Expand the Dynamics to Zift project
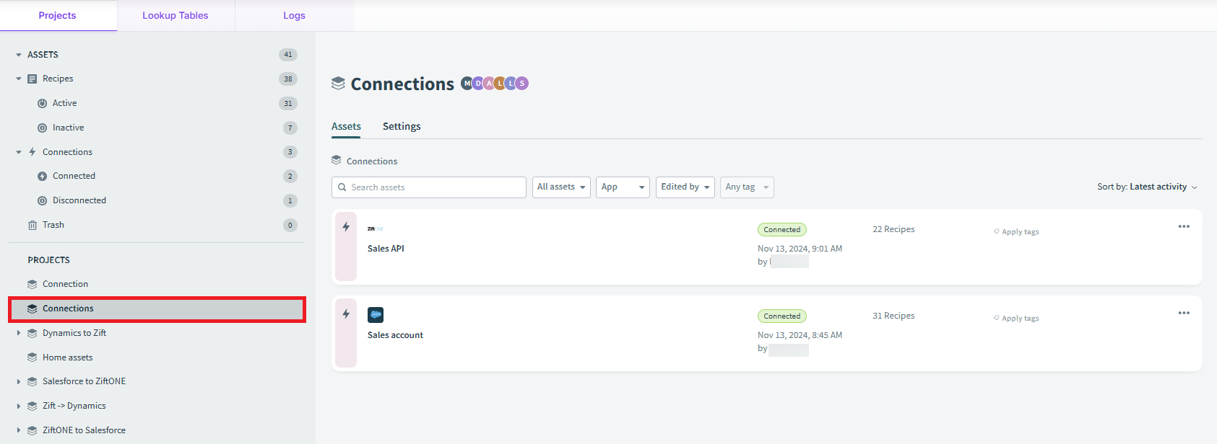The width and height of the screenshot is (1217, 444). pyautogui.click(x=19, y=333)
